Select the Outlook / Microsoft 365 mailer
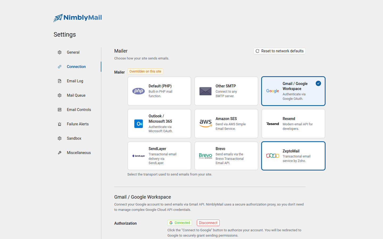The width and height of the screenshot is (383, 239). (159, 124)
